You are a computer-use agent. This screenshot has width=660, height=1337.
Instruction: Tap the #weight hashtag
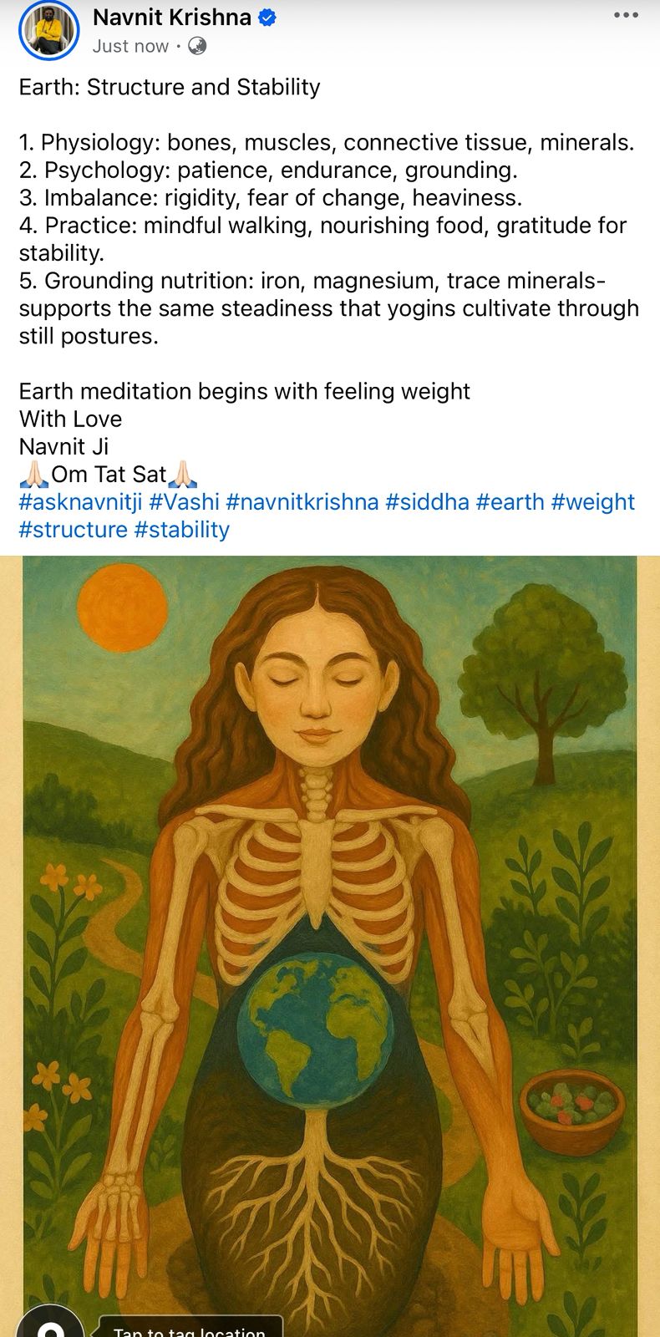(x=593, y=502)
